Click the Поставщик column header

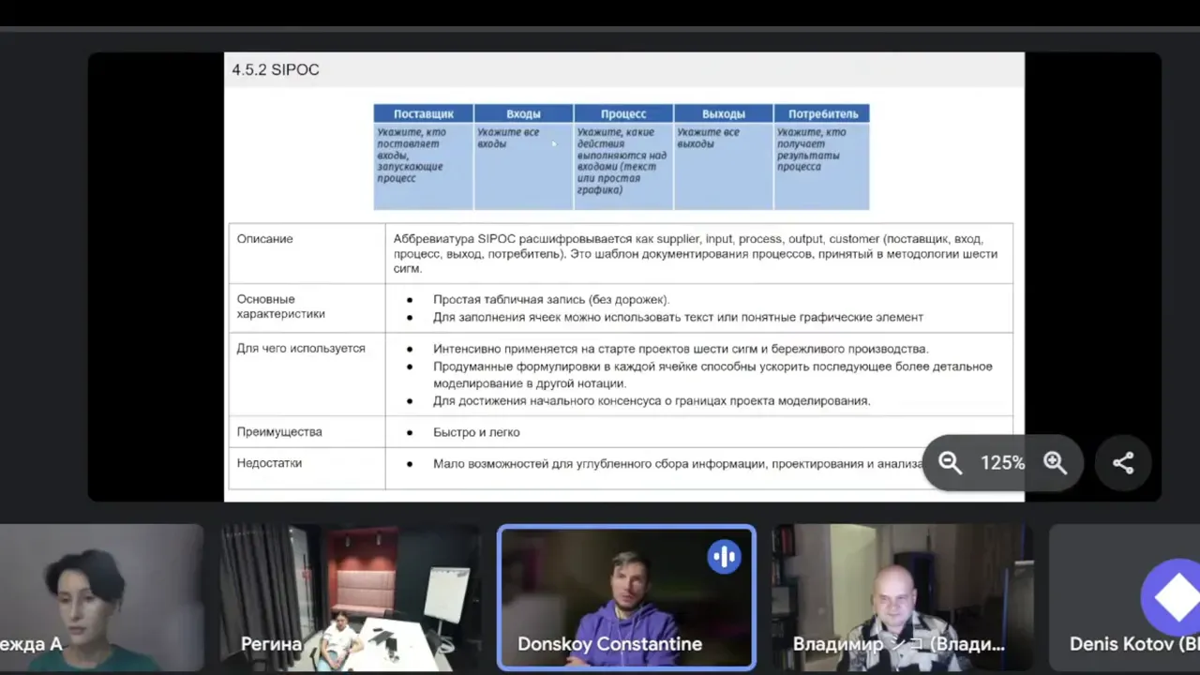(x=423, y=112)
